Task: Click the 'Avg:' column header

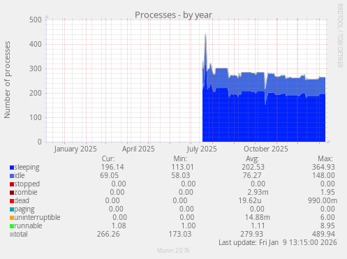Action: point(252,158)
